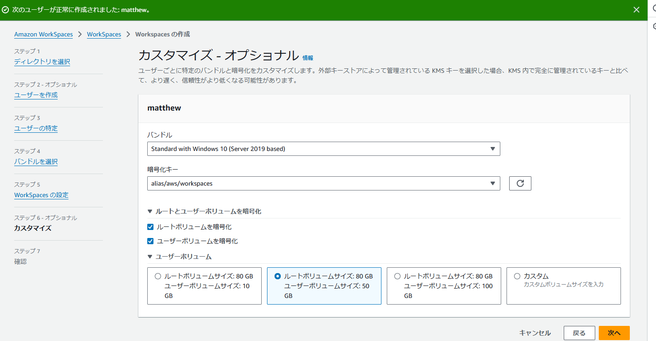Dismiss the user creation success banner

pyautogui.click(x=636, y=9)
